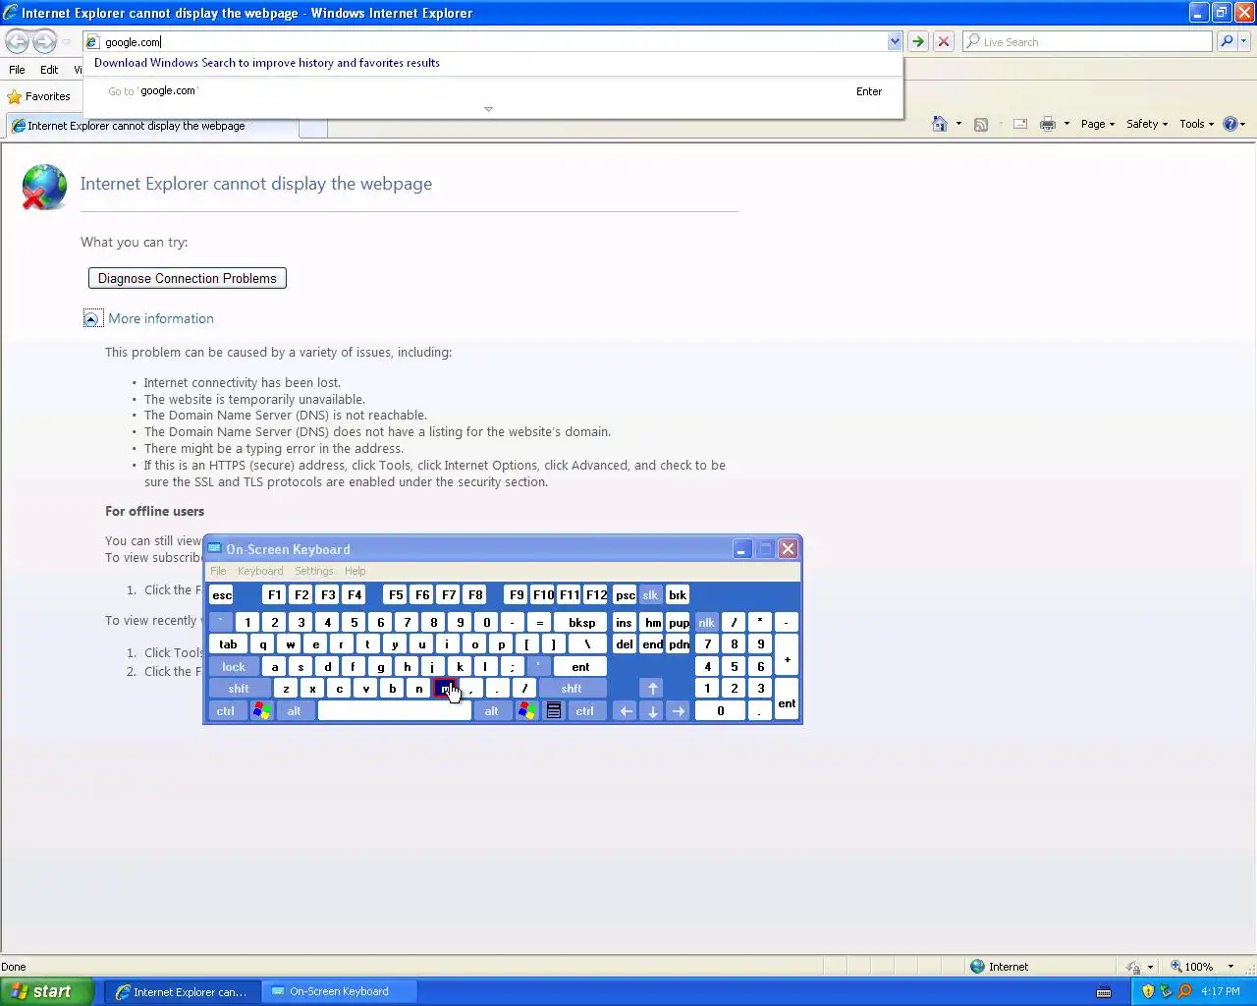Switch to On-Screen Keyboard taskbar button

tap(340, 991)
